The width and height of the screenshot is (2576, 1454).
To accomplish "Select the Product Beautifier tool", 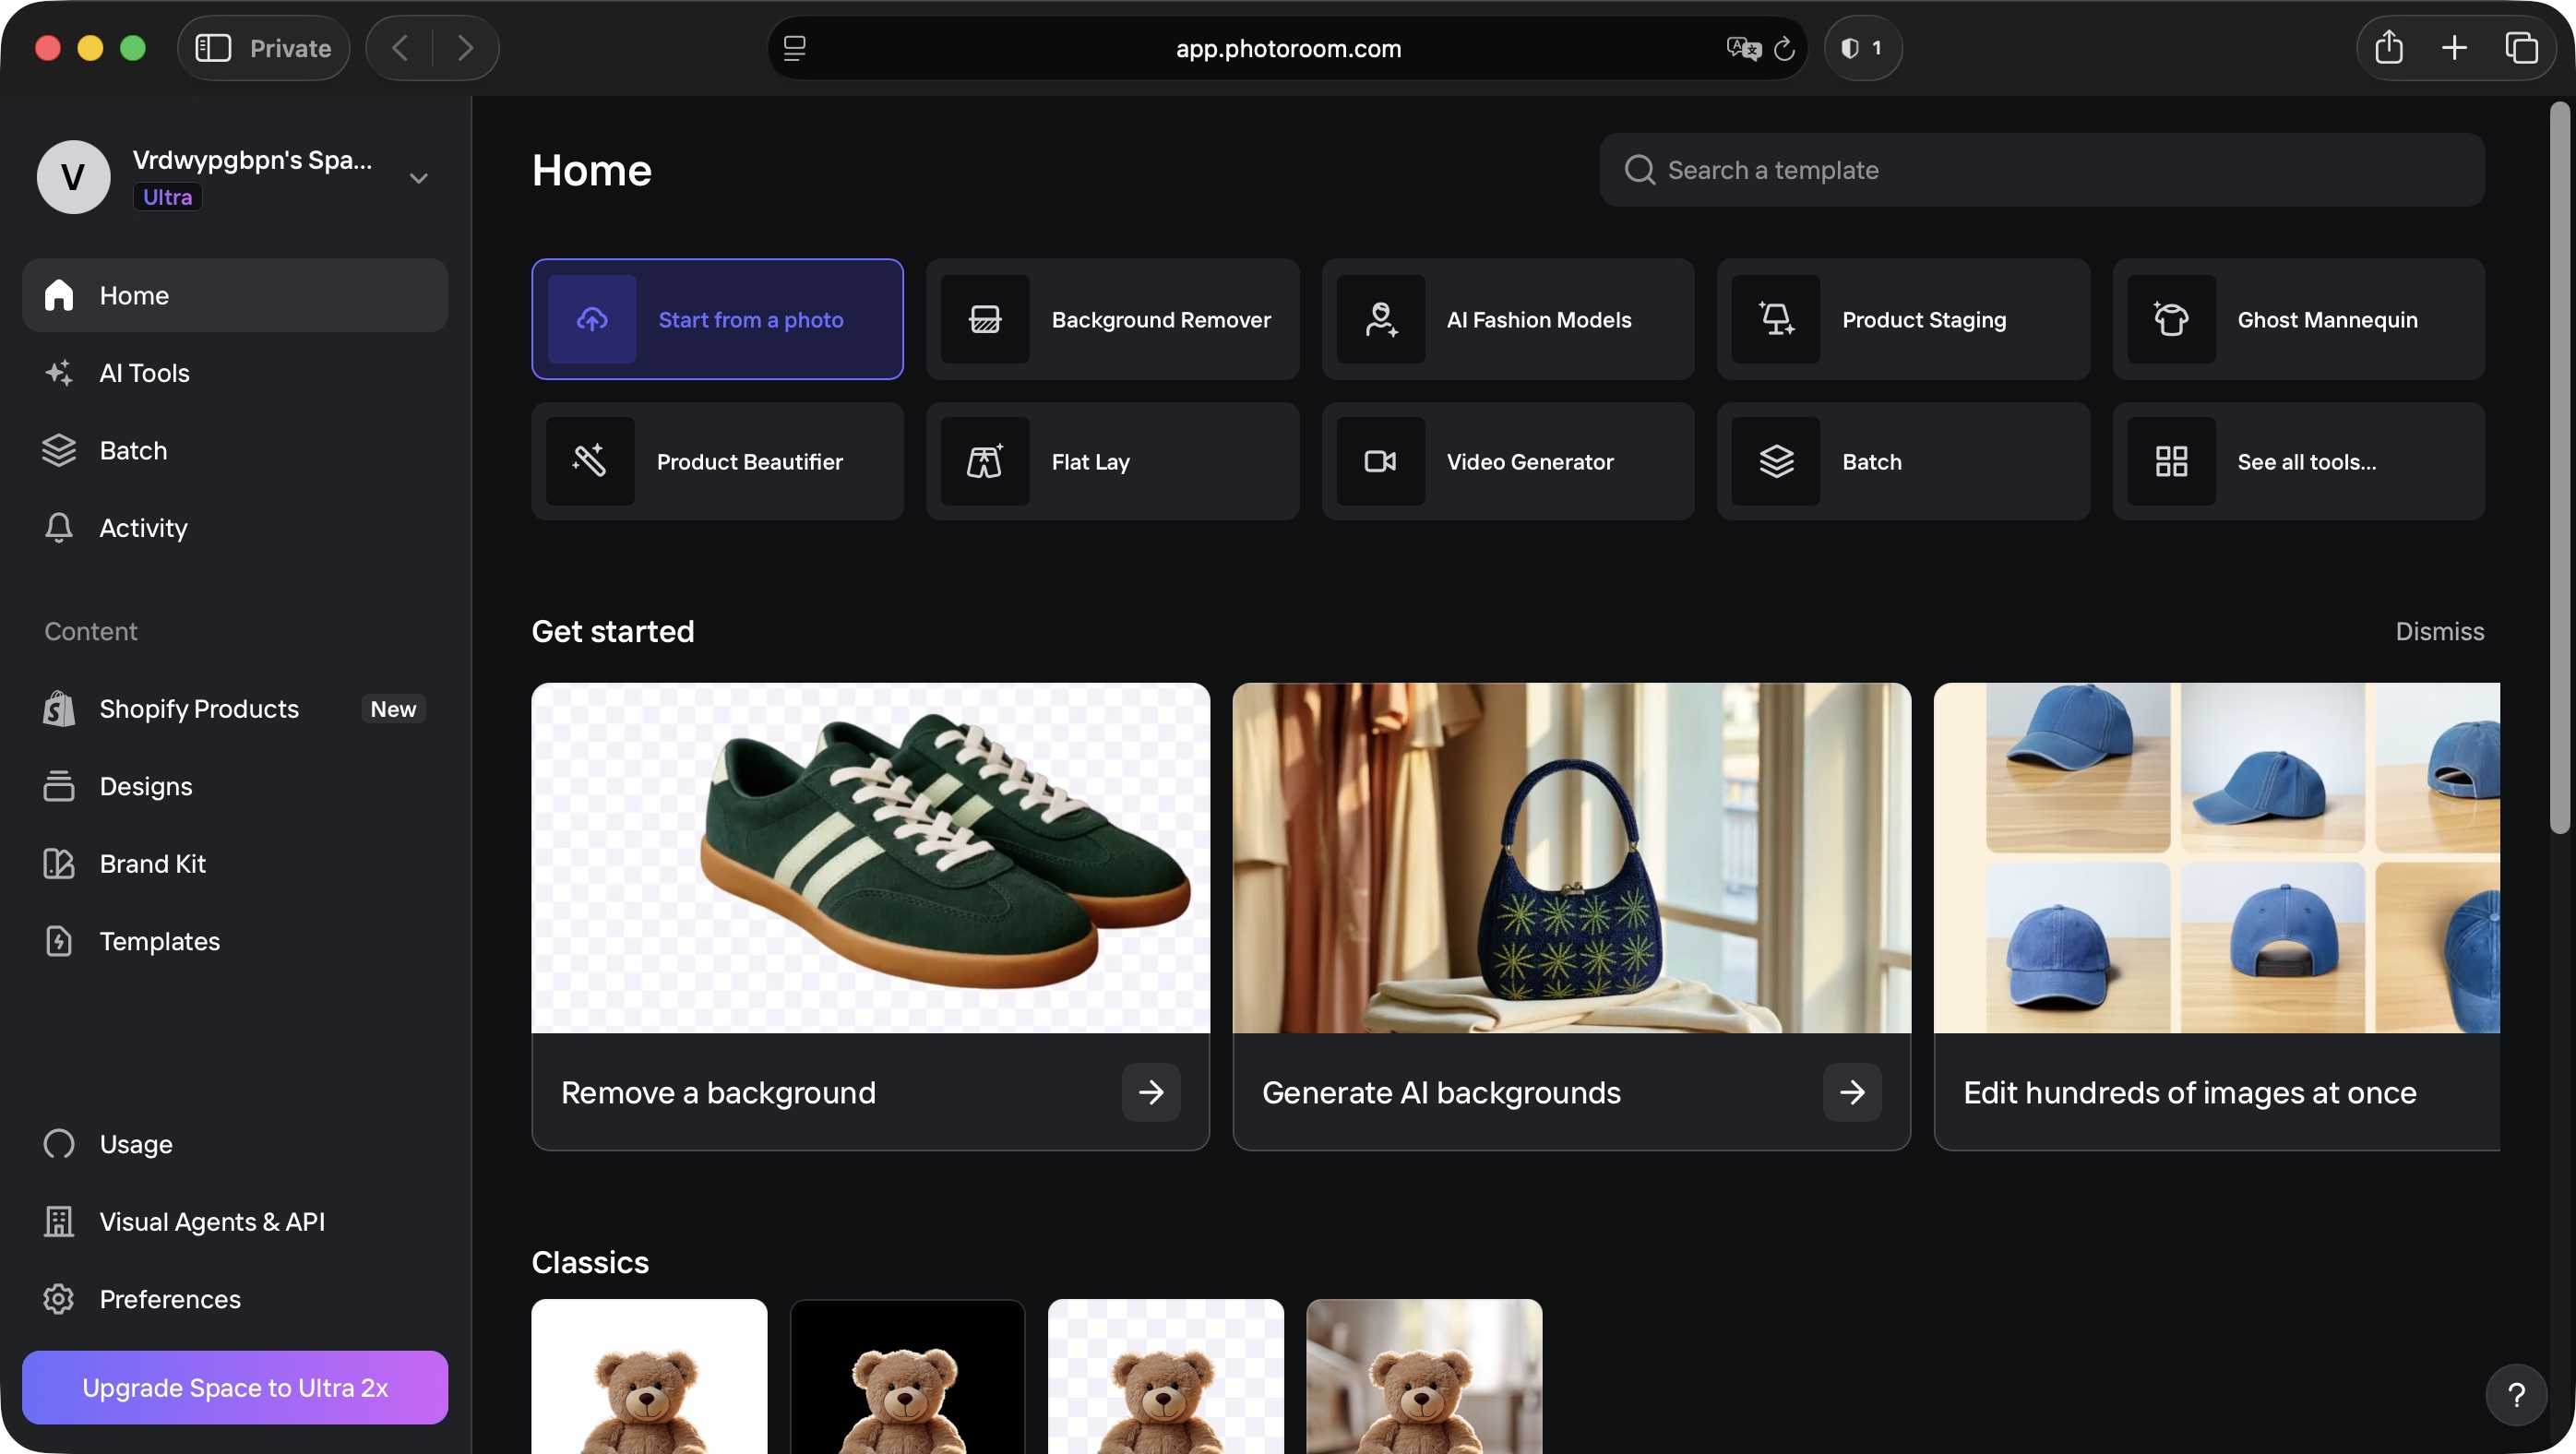I will pos(717,461).
